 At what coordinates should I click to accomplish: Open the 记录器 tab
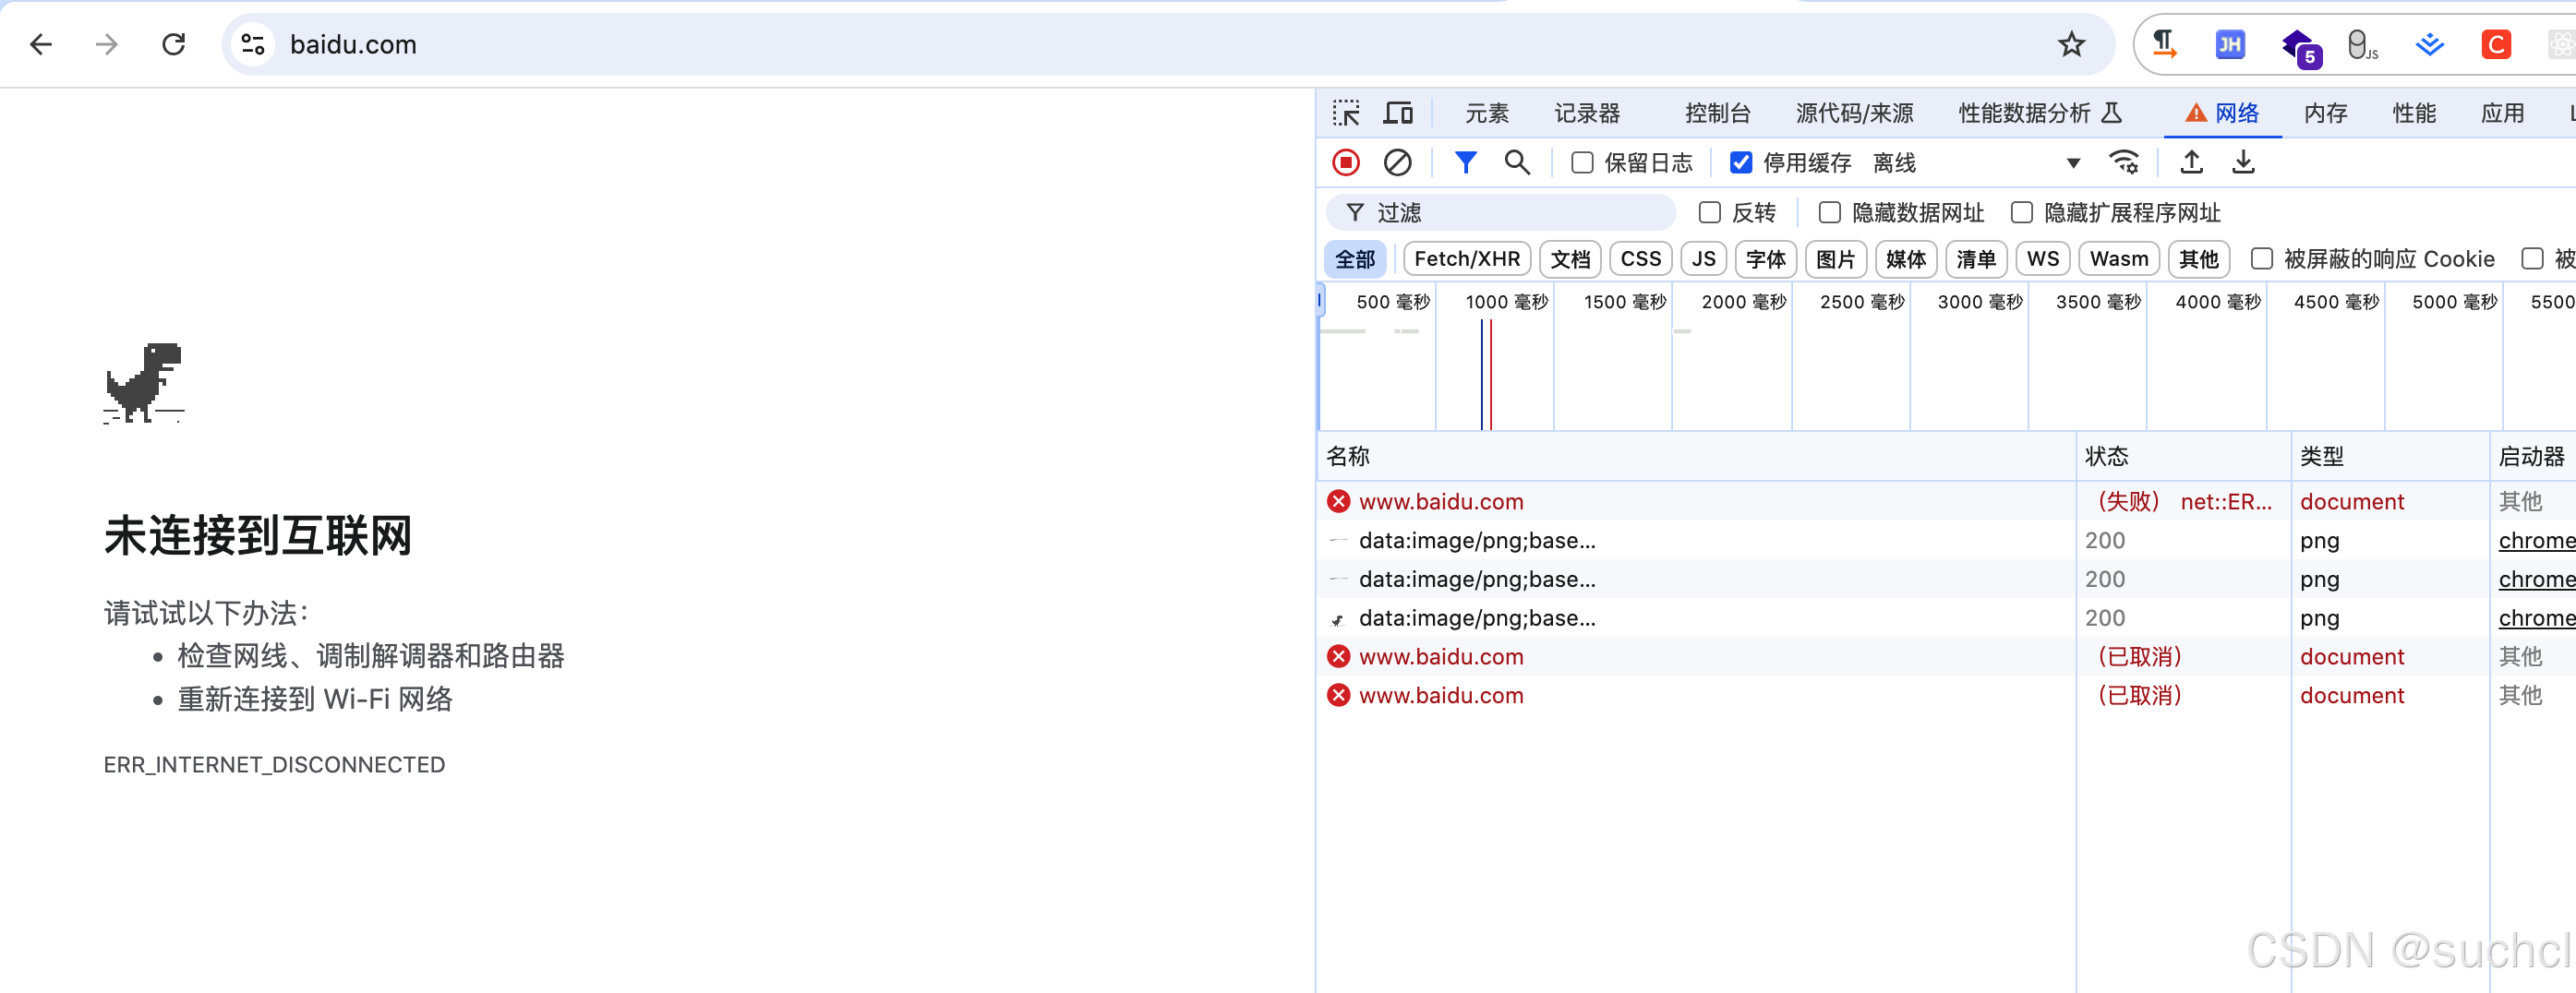tap(1587, 114)
